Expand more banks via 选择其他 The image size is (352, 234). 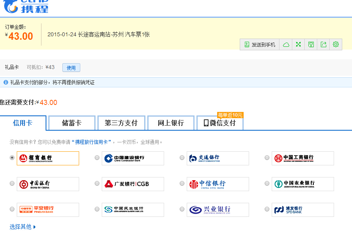pos(23,227)
